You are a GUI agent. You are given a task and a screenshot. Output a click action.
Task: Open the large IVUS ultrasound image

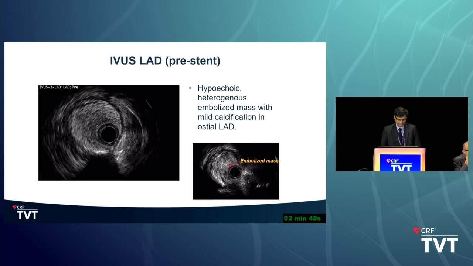109,133
